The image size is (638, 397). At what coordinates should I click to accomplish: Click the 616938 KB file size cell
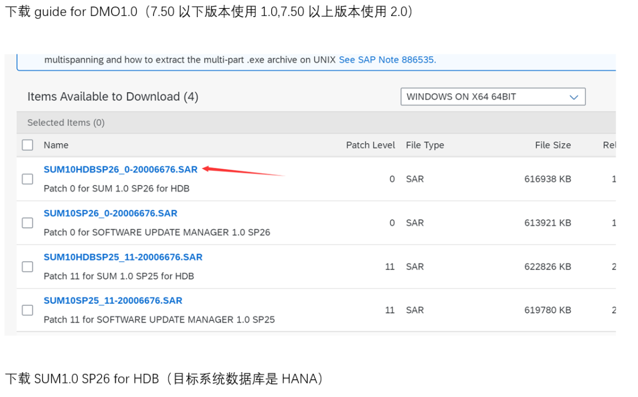547,179
